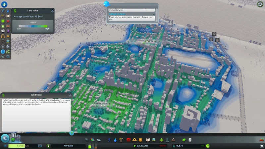Open the Roads build menu
This screenshot has width=265, height=149.
click(x=86, y=140)
